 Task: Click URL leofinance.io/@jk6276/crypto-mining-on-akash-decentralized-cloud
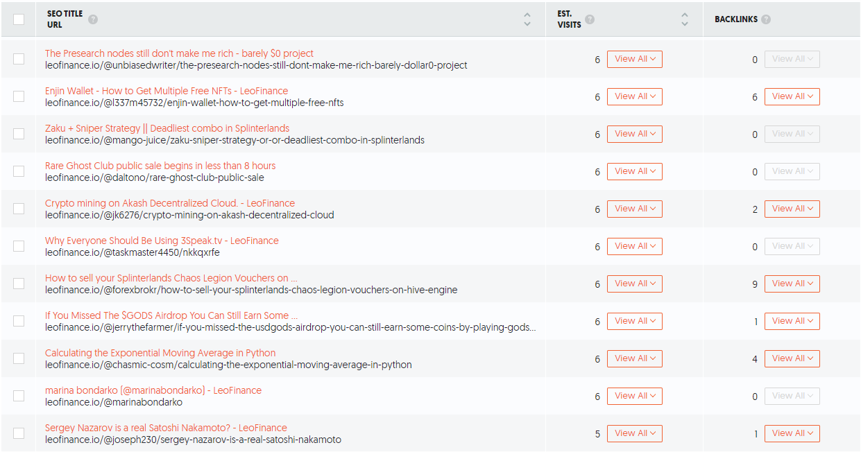[189, 215]
